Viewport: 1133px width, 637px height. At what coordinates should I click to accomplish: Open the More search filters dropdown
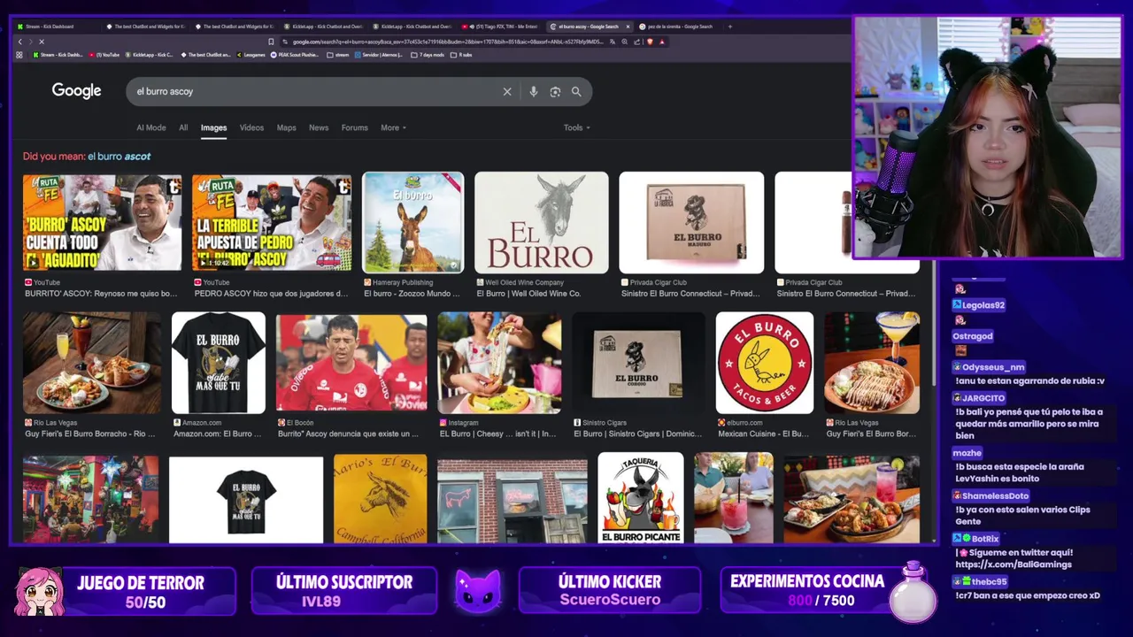click(x=393, y=127)
